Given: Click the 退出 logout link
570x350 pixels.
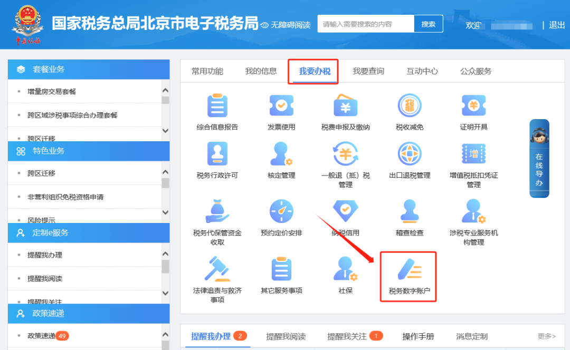Looking at the screenshot, I should 557,25.
